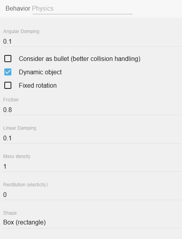Focus the Mass density field showing 1

(92, 166)
